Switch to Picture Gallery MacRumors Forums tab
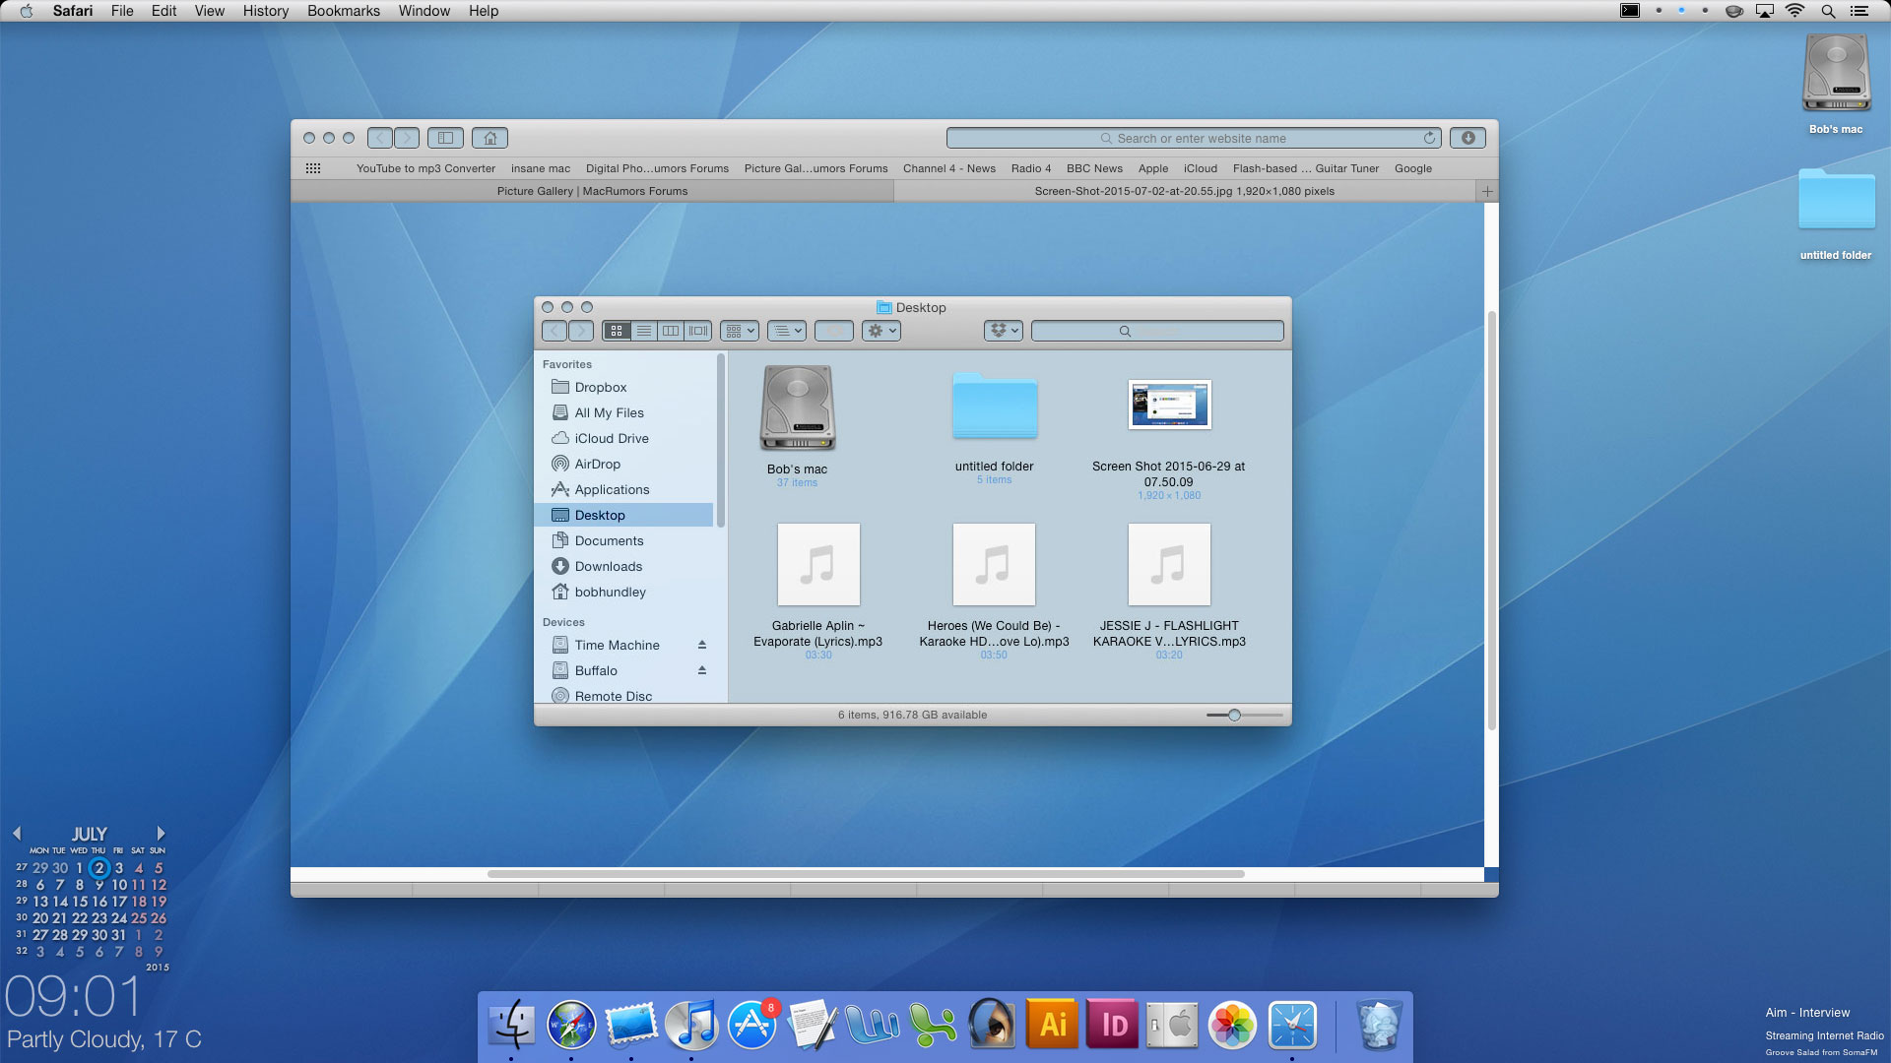Screen dimensions: 1891x1063 592,191
